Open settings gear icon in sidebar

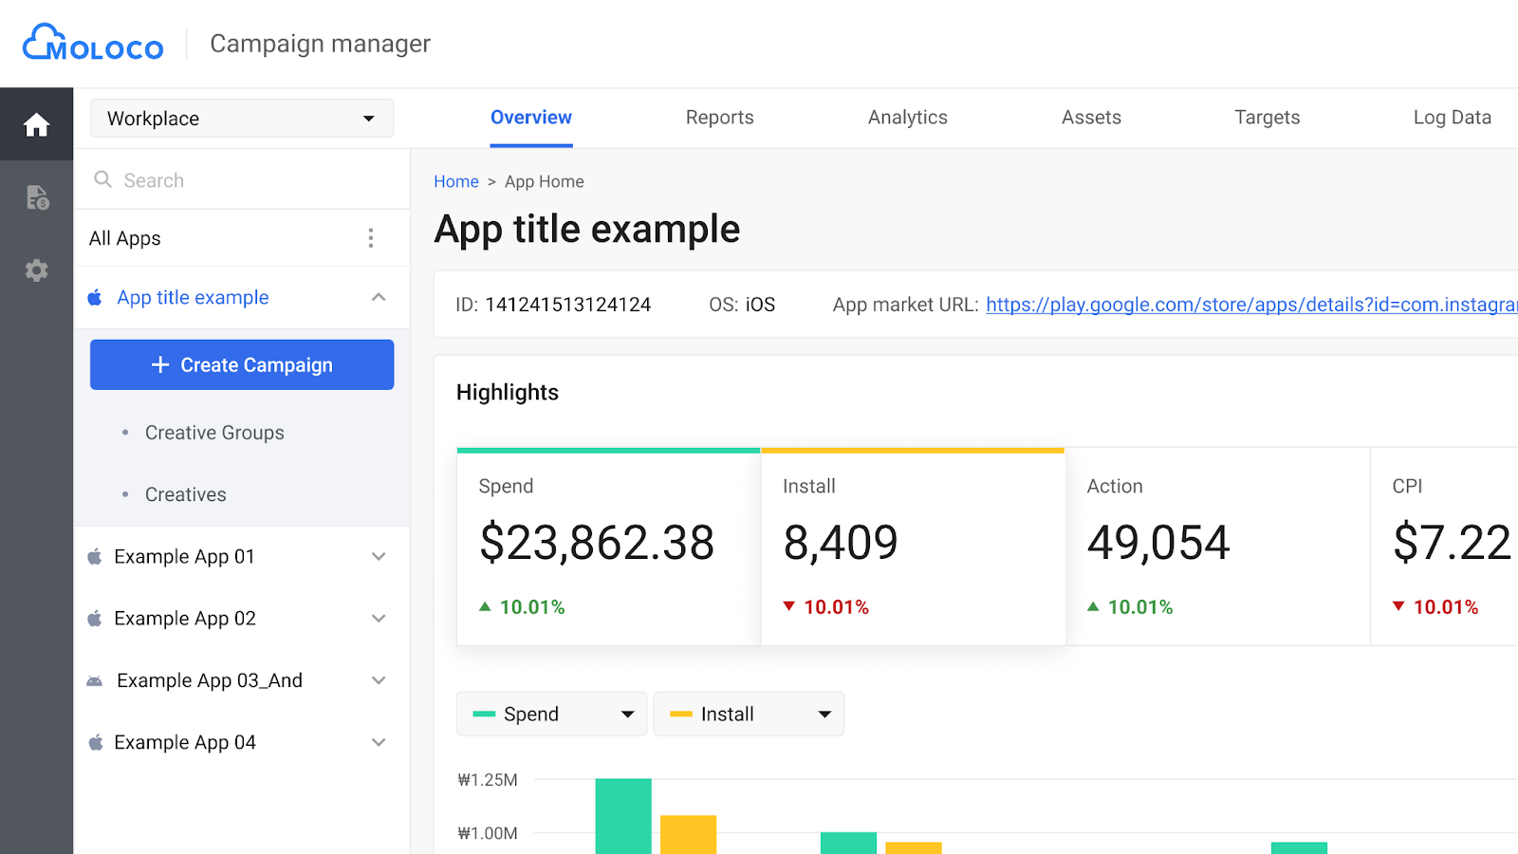37,270
